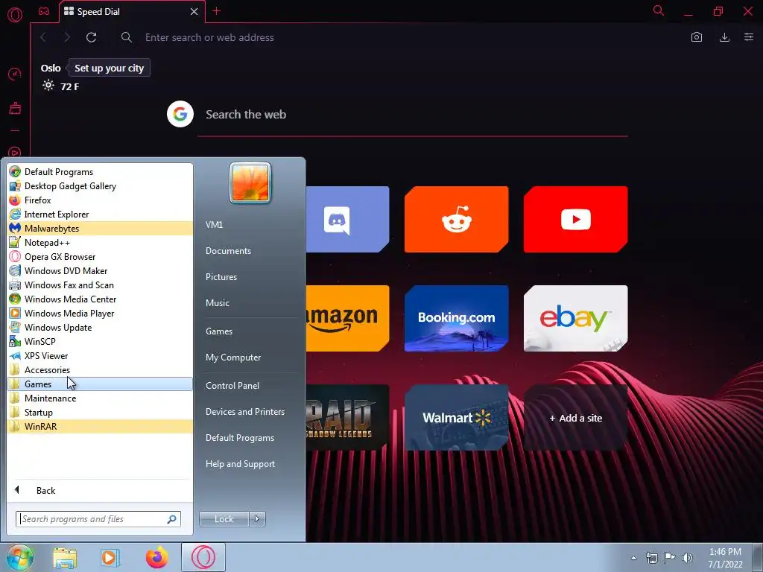The height and width of the screenshot is (572, 763).
Task: Launch Default Programs from programs list
Action: click(101, 172)
